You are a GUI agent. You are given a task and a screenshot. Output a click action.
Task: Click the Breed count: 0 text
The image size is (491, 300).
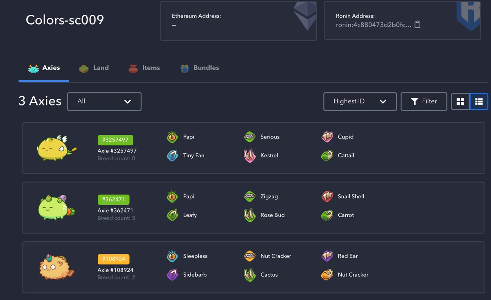pos(116,159)
